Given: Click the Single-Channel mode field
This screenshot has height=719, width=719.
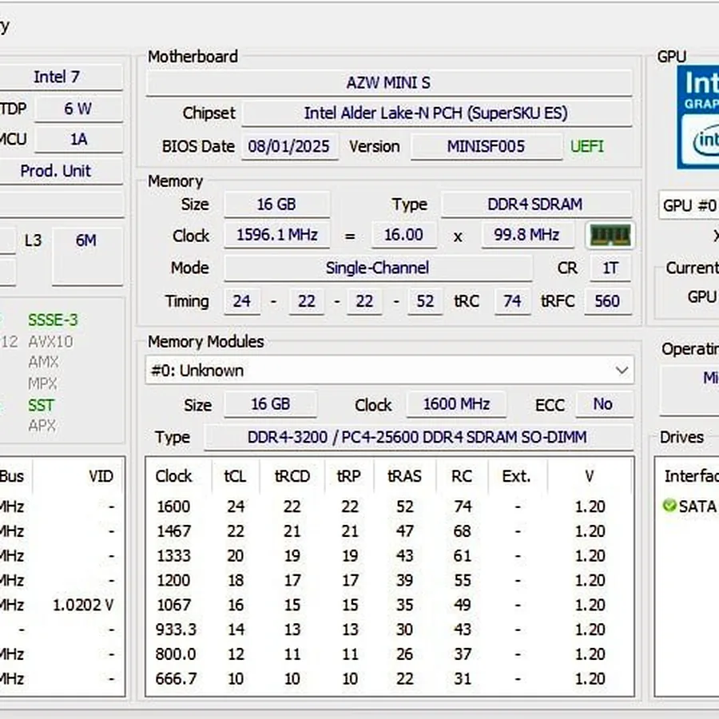Looking at the screenshot, I should 379,268.
